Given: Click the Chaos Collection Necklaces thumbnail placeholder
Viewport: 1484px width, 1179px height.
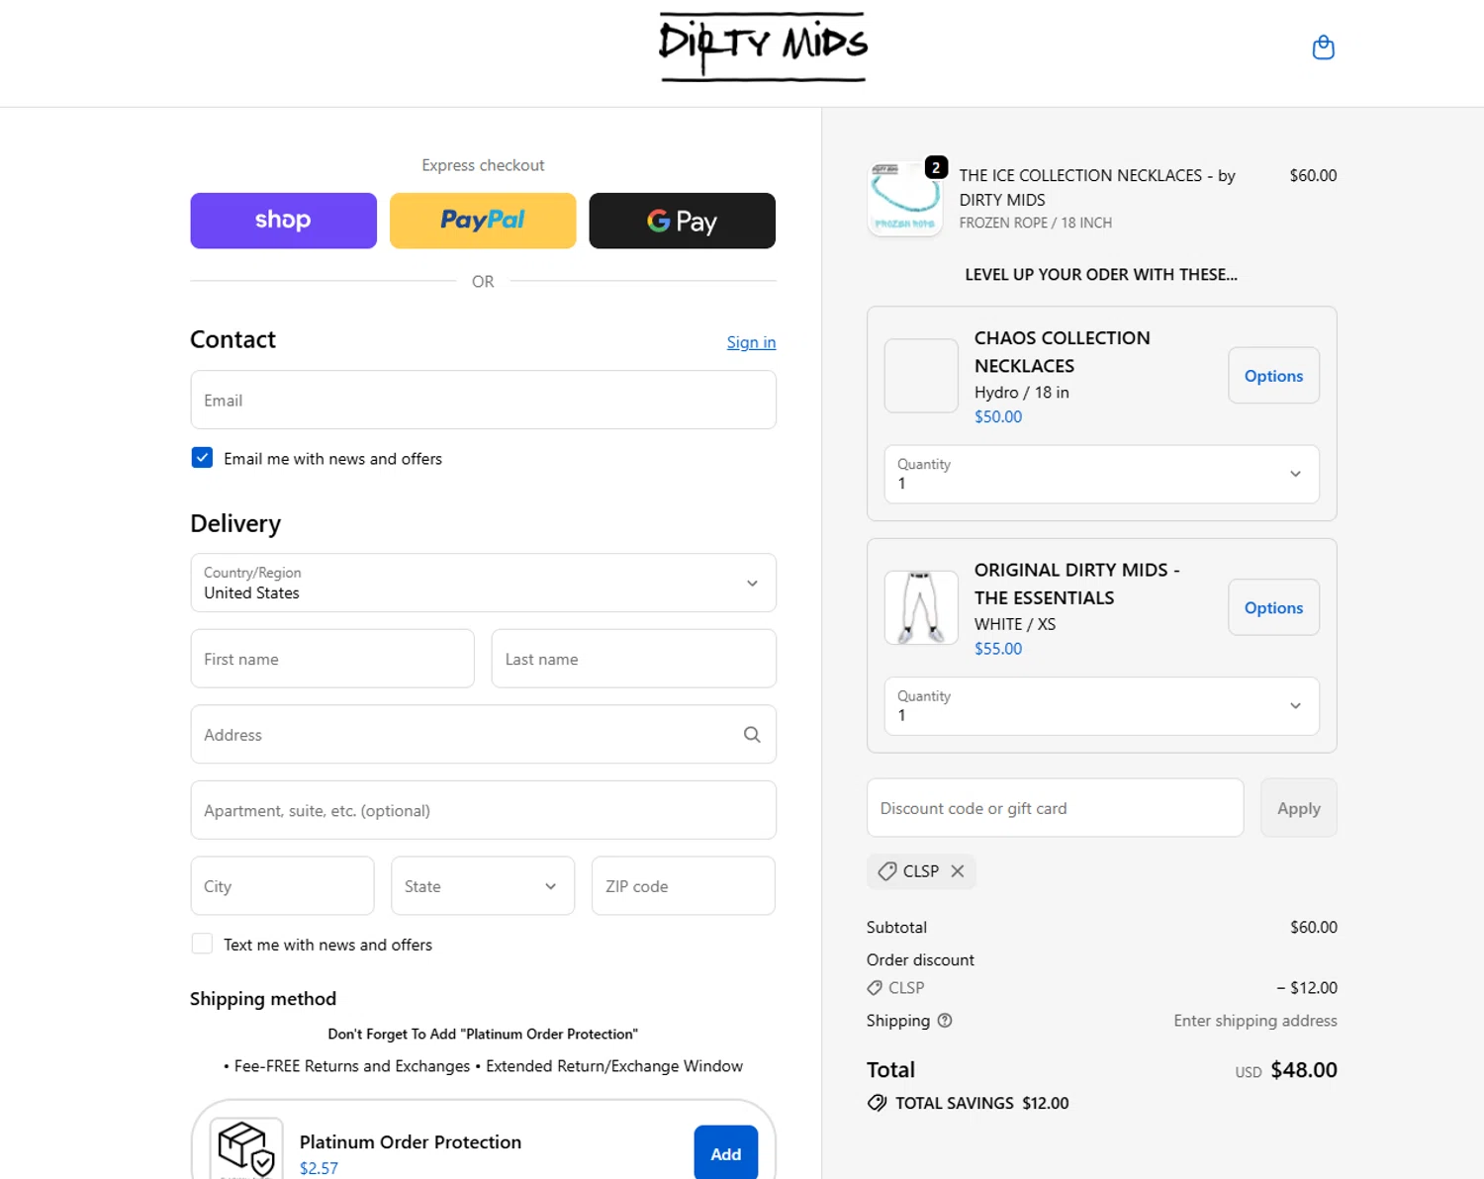Looking at the screenshot, I should pyautogui.click(x=921, y=376).
